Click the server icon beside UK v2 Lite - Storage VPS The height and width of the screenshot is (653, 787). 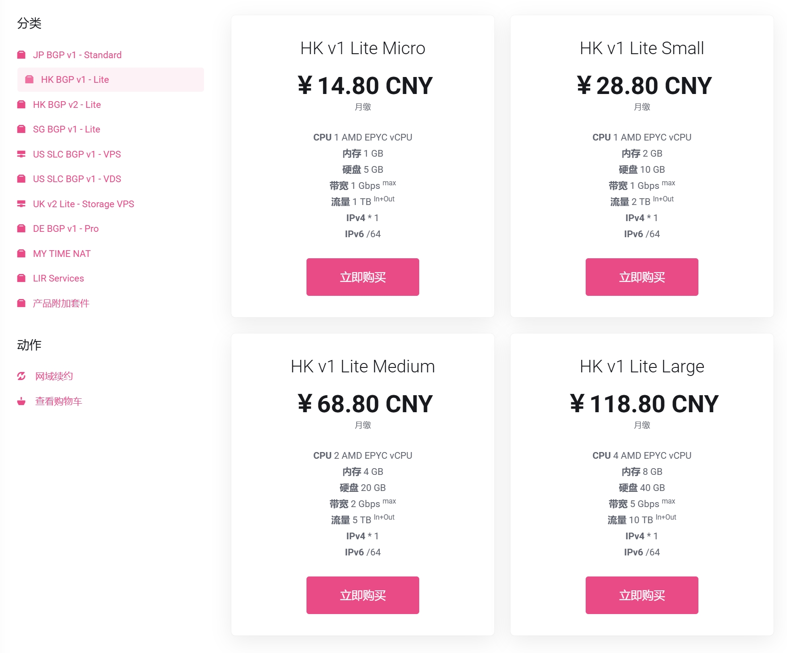click(21, 204)
